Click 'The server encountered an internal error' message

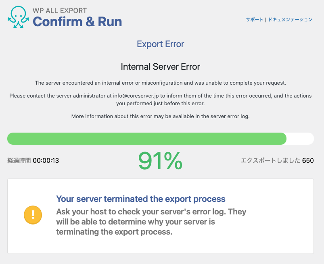point(161,83)
